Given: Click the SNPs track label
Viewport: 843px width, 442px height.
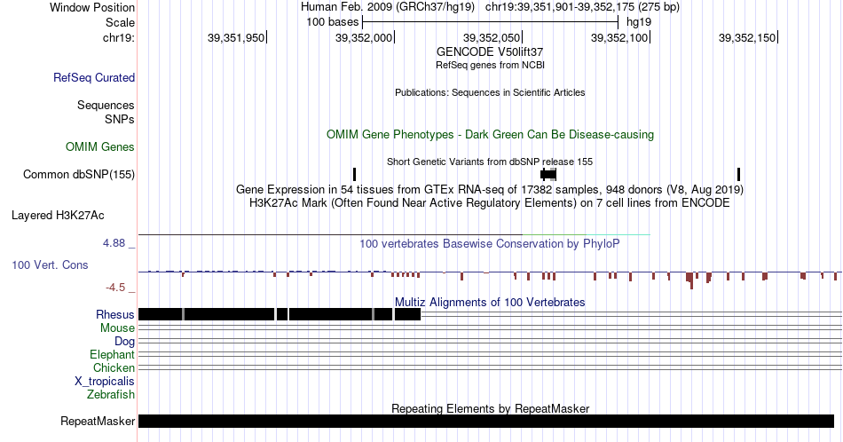Looking at the screenshot, I should 120,119.
